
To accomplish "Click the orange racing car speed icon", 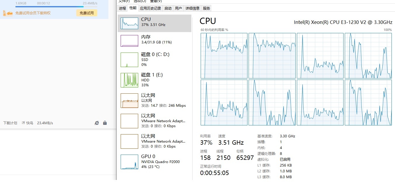I will click(x=10, y=13).
